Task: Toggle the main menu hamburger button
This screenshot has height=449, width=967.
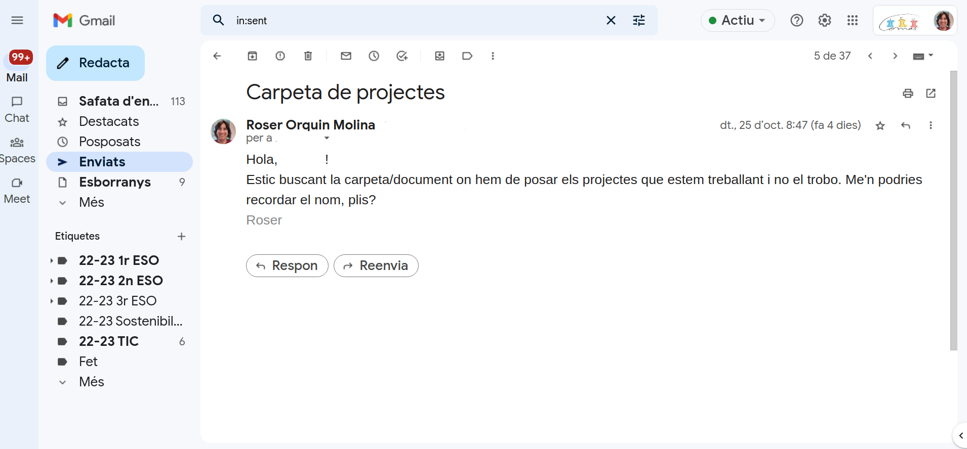Action: click(x=17, y=20)
